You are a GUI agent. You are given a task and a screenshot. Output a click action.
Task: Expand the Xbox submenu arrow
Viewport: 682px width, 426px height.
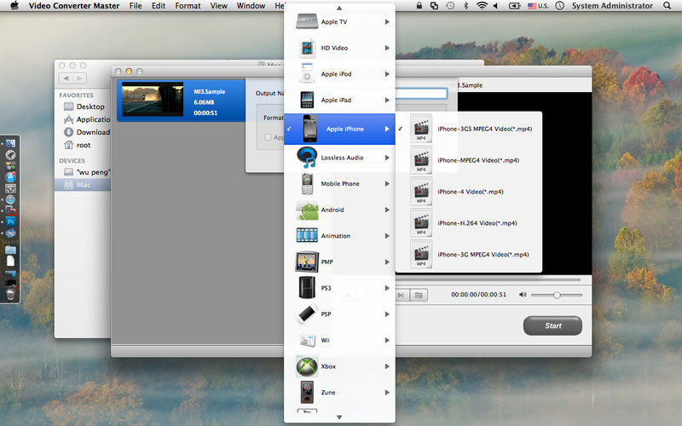coord(387,366)
